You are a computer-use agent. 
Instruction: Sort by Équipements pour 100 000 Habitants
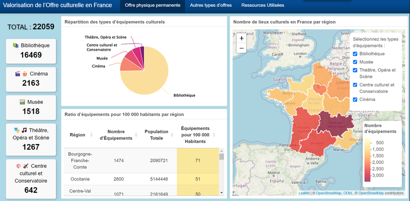[x=214, y=135]
